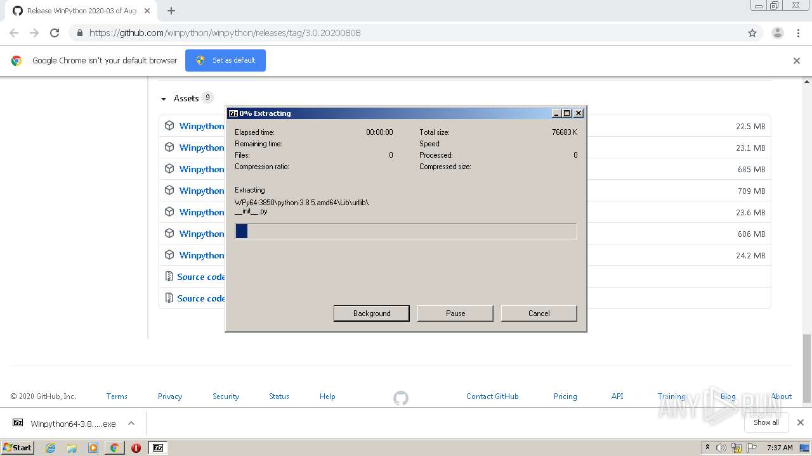This screenshot has height=456, width=812.
Task: Open Opera taskbar icon
Action: 136,448
